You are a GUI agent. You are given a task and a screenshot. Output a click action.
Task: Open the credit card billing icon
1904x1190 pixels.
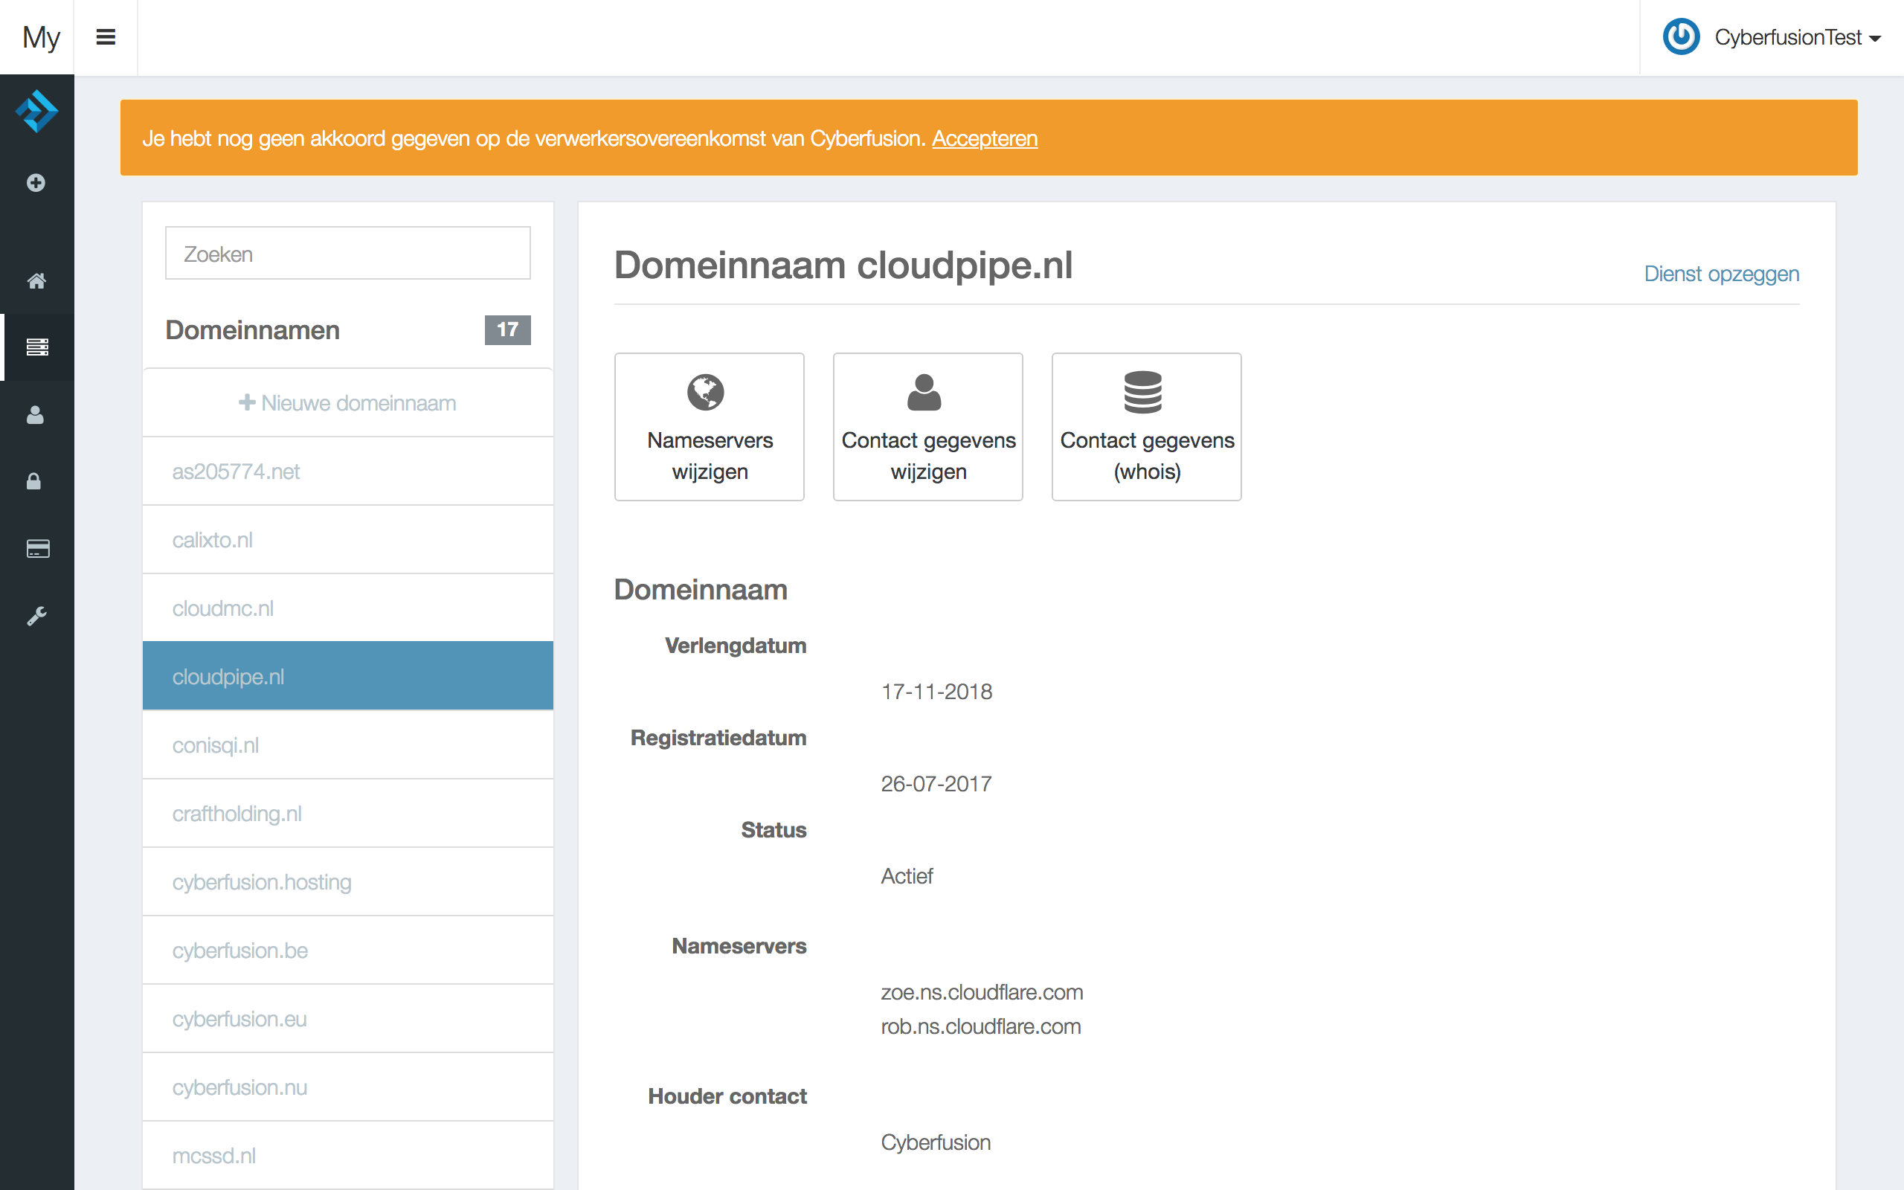click(37, 549)
